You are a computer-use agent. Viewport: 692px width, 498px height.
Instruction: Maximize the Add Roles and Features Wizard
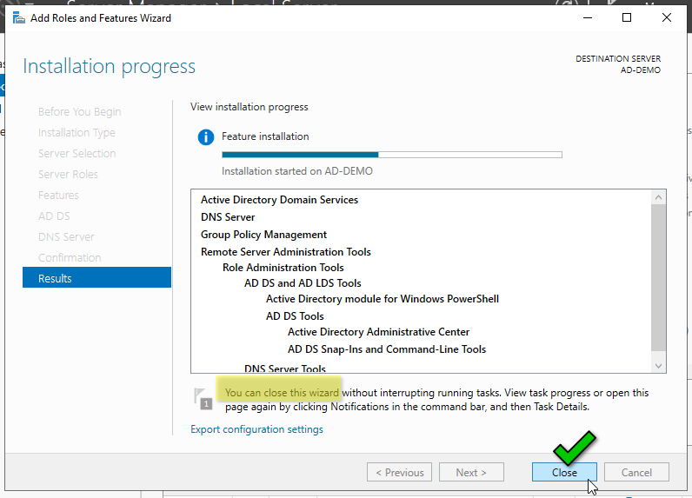pos(627,18)
